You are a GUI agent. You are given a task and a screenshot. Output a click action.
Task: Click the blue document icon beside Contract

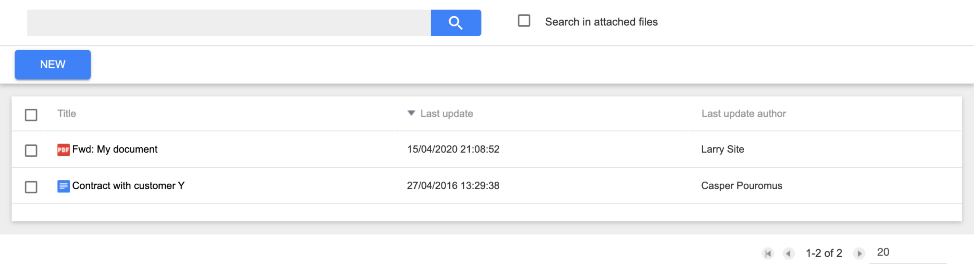coord(64,186)
